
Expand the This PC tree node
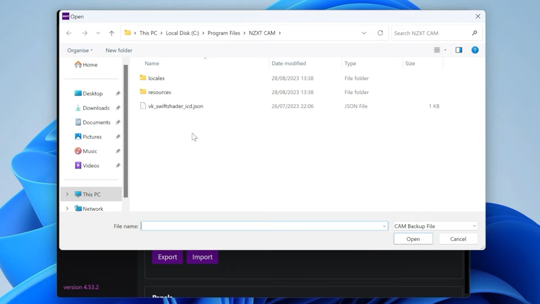(67, 194)
